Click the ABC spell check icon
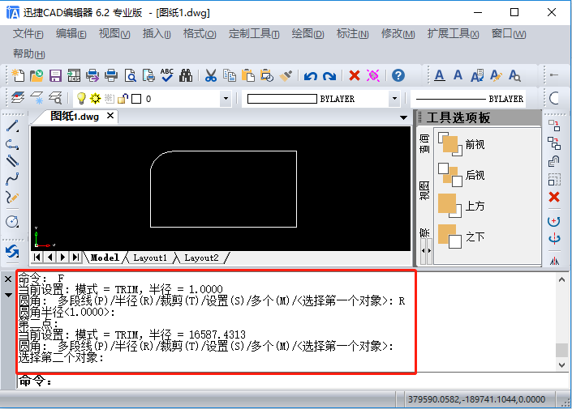Image resolution: width=572 pixels, height=409 pixels. tap(166, 75)
